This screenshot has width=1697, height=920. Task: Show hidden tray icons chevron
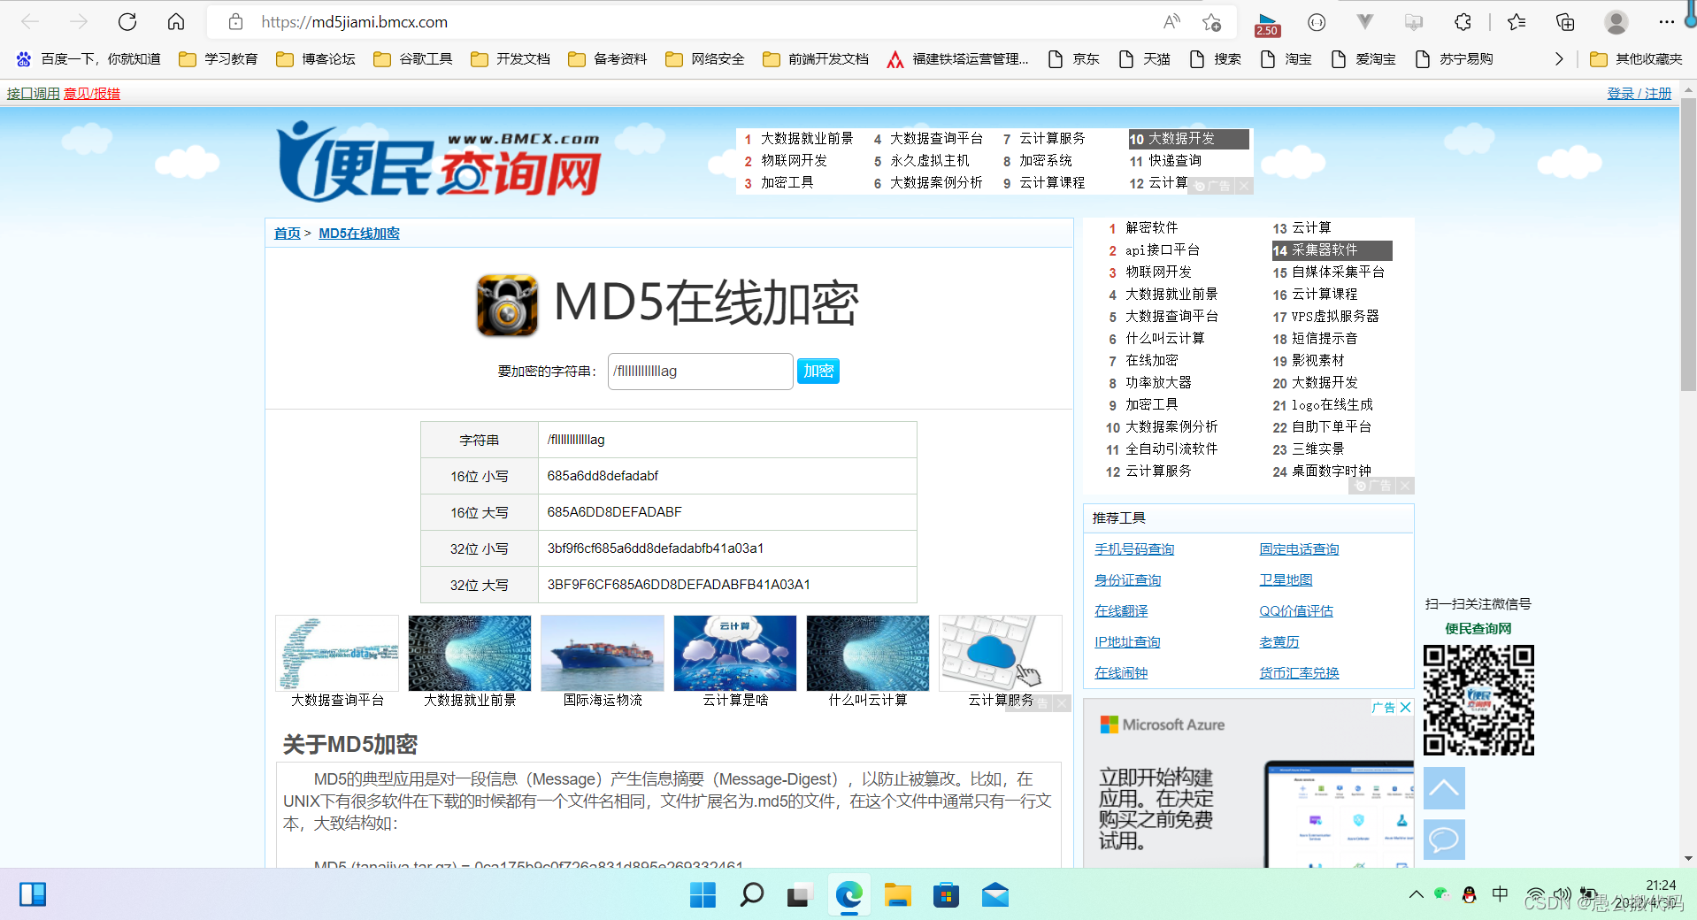point(1416,894)
